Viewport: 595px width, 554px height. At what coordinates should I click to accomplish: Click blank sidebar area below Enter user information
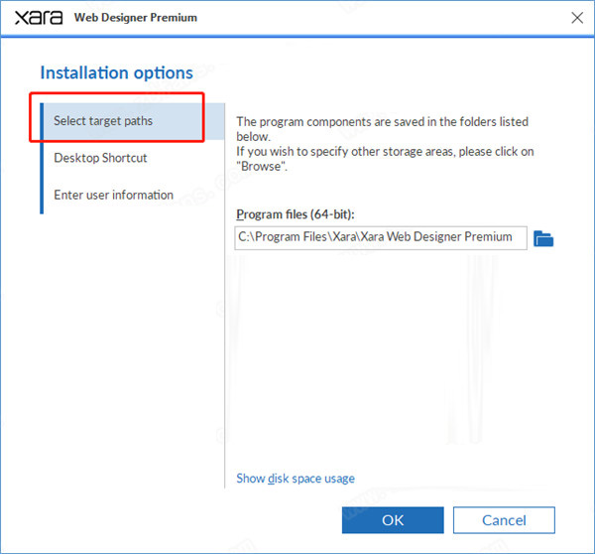[129, 328]
